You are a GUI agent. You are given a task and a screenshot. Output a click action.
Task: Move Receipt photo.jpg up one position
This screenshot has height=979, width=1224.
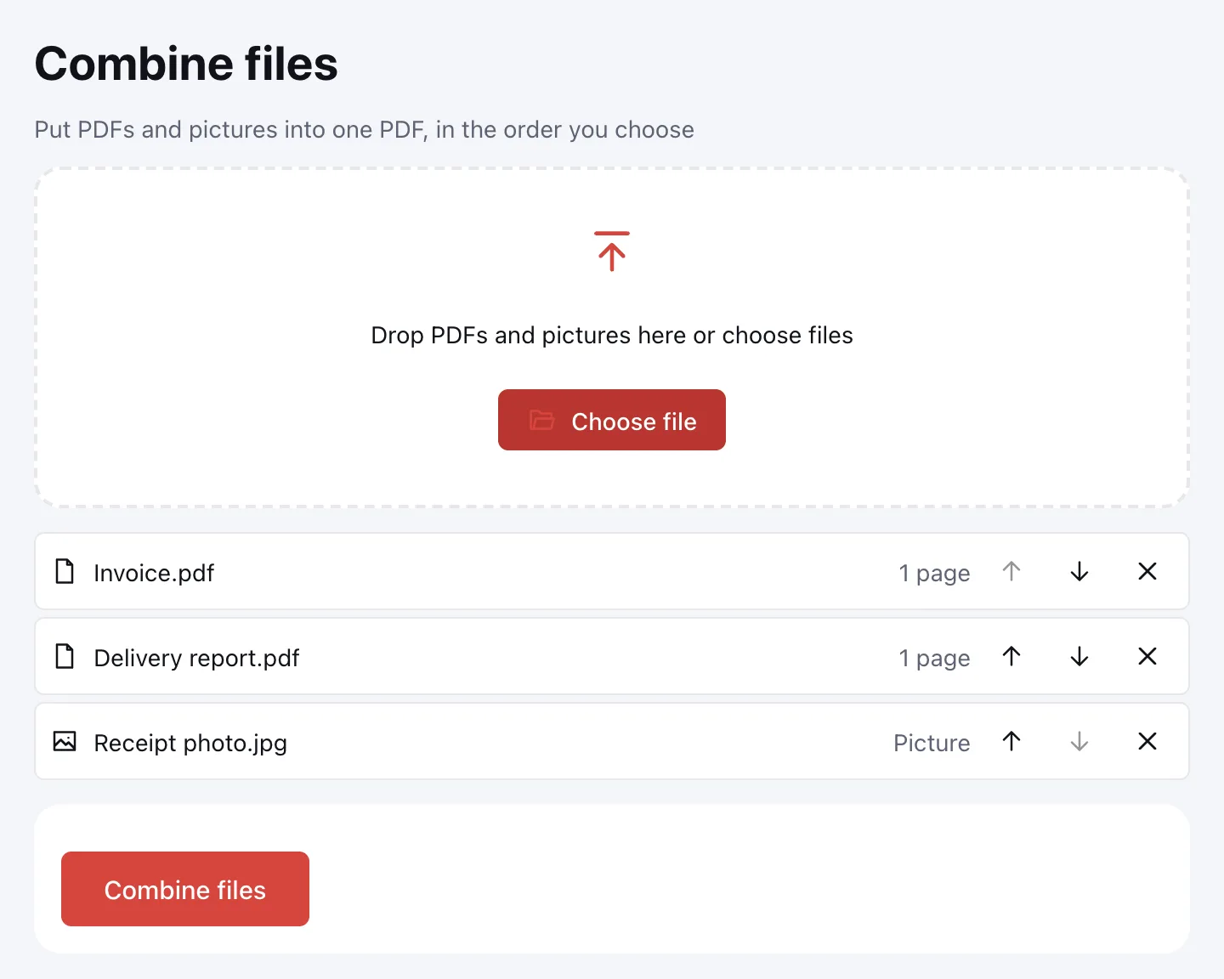click(x=1011, y=741)
